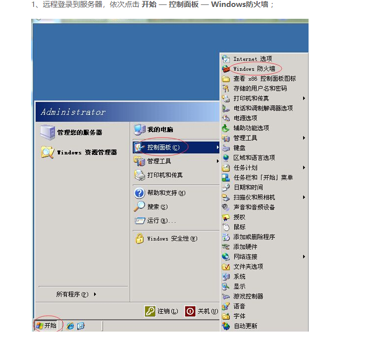Click the 游戏控制器 icon
The height and width of the screenshot is (340, 367).
226,296
